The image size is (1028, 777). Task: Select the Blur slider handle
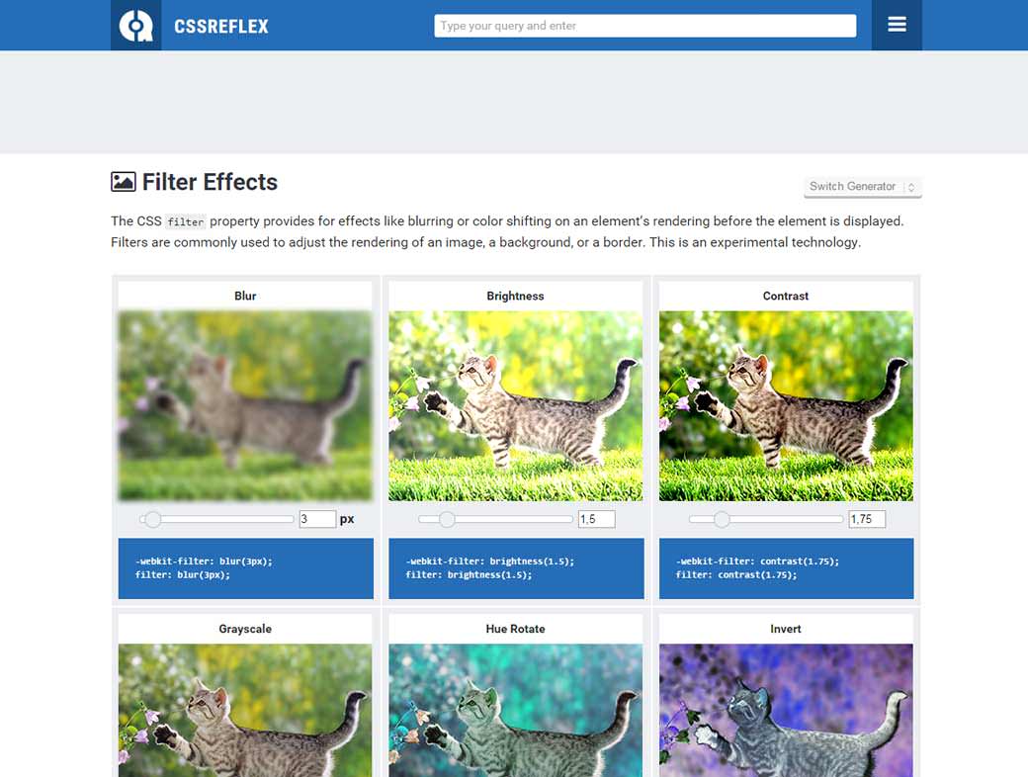[153, 518]
